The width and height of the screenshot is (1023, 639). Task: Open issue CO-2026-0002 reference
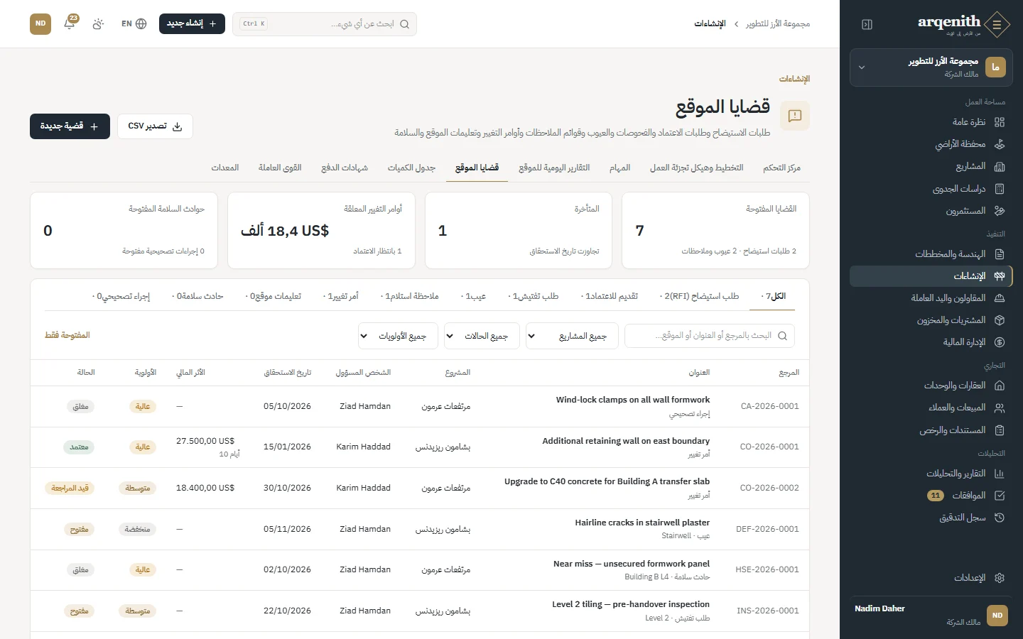769,488
